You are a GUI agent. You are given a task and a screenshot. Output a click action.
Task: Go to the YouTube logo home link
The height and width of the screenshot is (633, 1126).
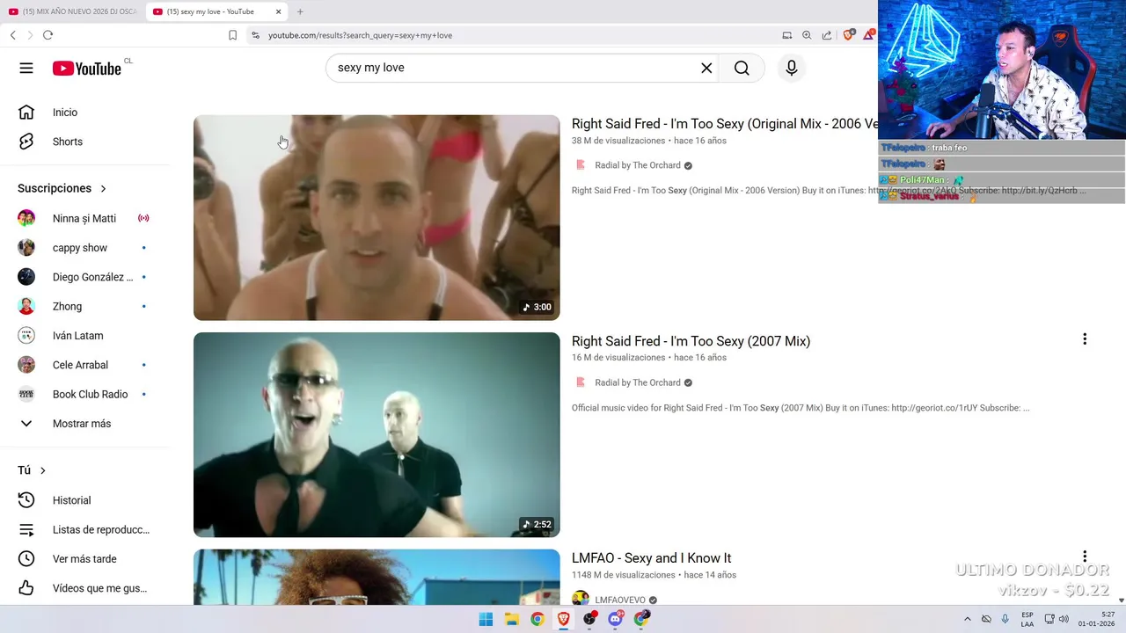(x=87, y=69)
